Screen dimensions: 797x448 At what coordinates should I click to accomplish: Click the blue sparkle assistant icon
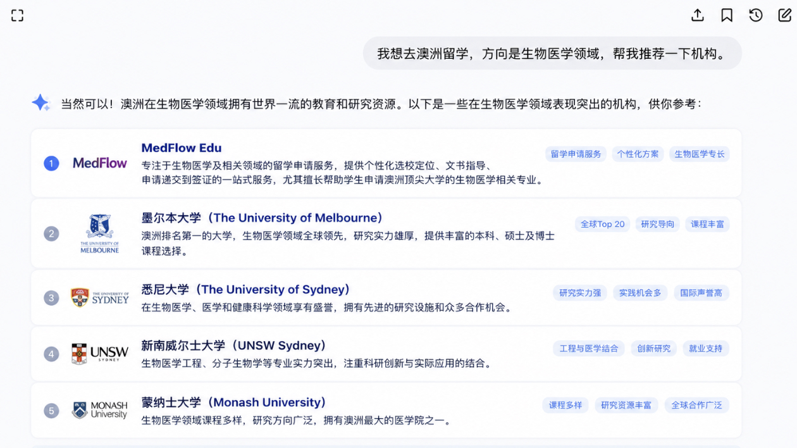(41, 103)
